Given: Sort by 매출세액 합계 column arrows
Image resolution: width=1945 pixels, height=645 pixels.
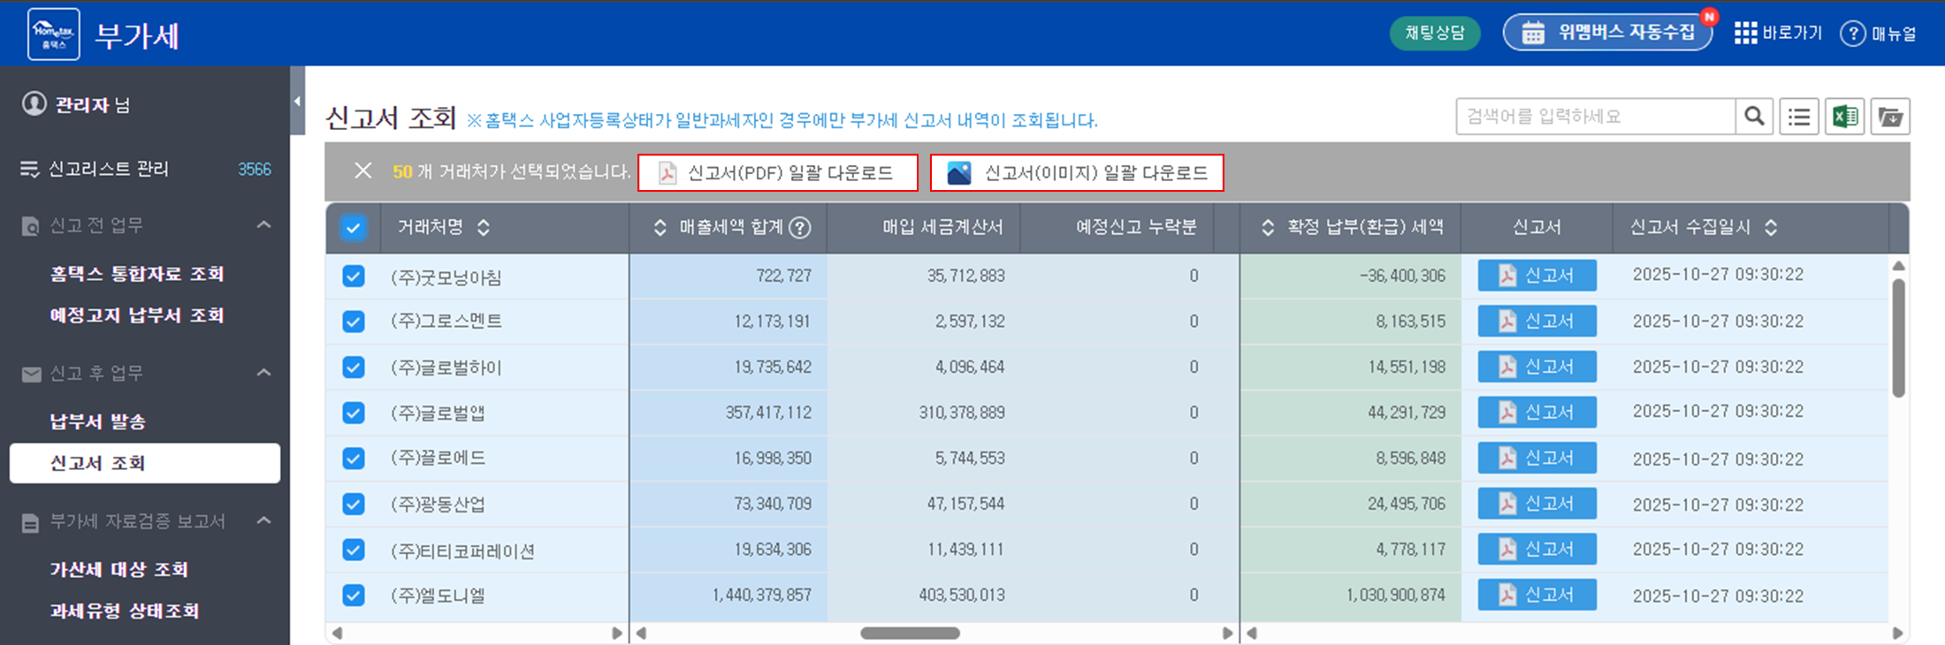Looking at the screenshot, I should click(x=660, y=228).
